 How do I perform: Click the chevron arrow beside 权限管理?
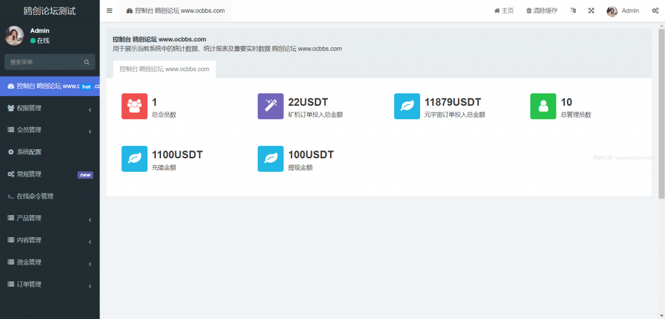pos(90,110)
